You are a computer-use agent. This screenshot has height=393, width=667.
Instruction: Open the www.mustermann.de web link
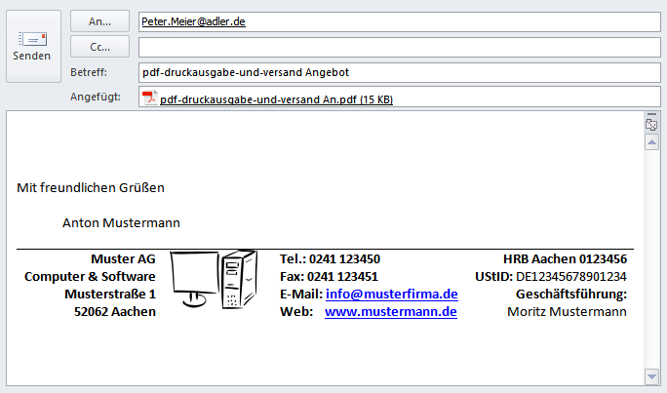(390, 311)
